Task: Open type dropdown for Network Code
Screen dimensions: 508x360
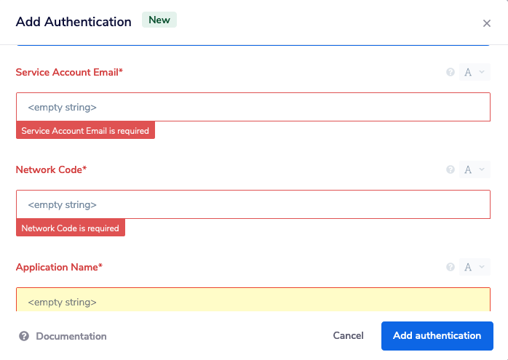Action: tap(475, 169)
